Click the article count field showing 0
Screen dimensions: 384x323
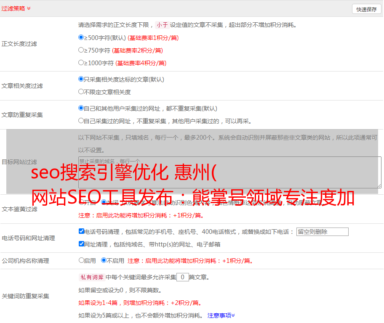click(x=182, y=277)
